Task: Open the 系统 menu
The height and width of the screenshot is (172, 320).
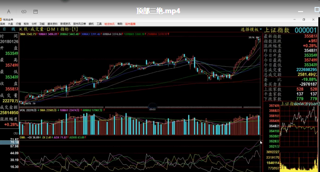Action: 2,24
